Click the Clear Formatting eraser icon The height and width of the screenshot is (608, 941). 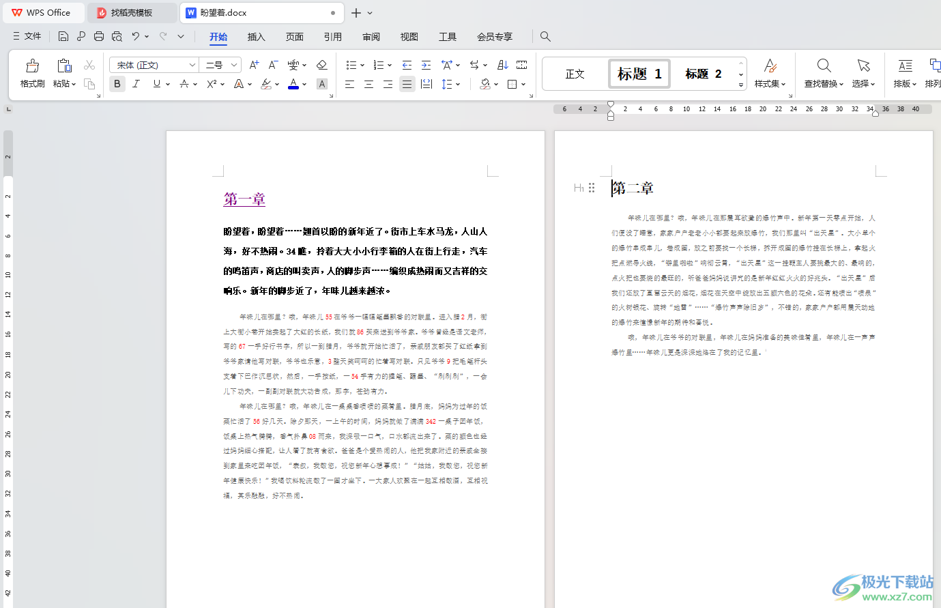(x=322, y=65)
